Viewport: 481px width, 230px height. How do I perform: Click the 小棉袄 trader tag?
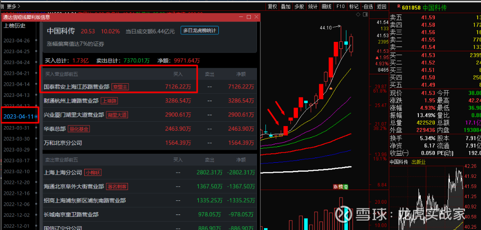tap(93, 172)
